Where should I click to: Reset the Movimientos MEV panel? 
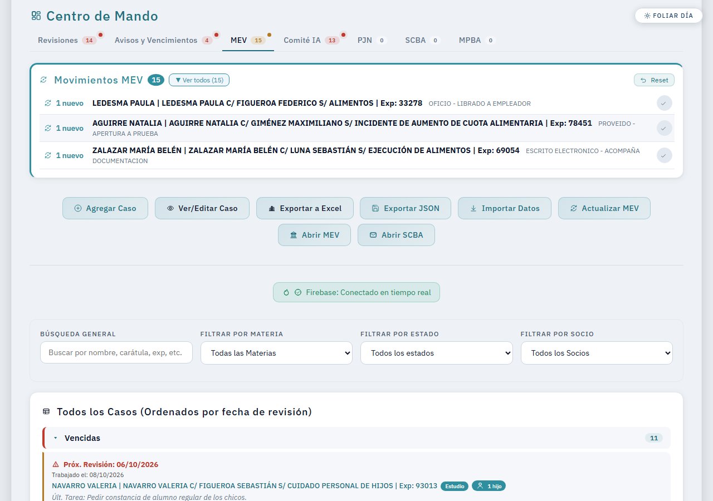(x=654, y=80)
